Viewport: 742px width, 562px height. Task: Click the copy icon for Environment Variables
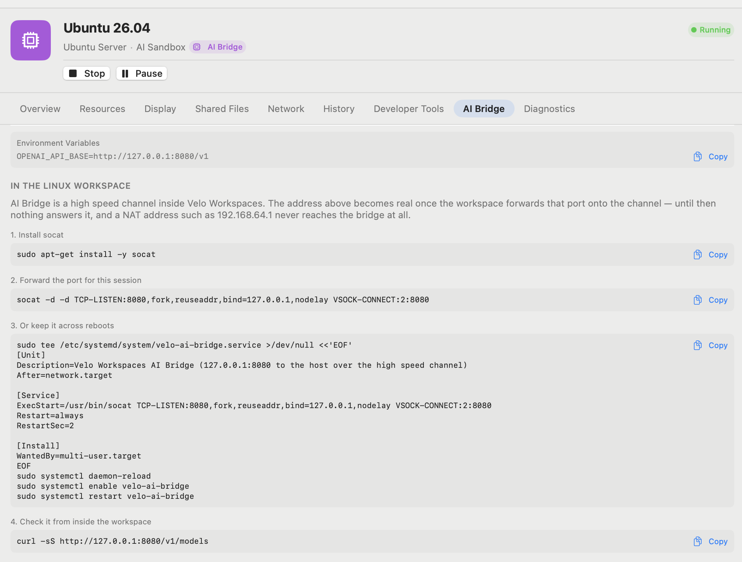698,157
